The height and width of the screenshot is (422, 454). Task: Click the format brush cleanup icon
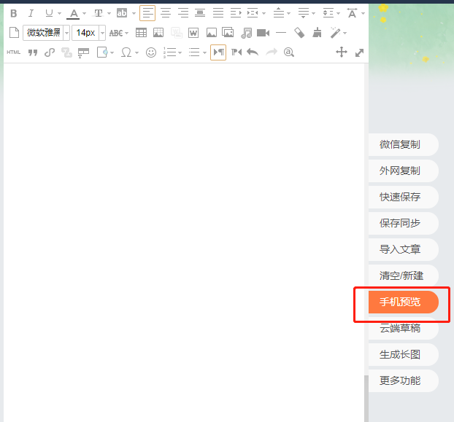(317, 32)
